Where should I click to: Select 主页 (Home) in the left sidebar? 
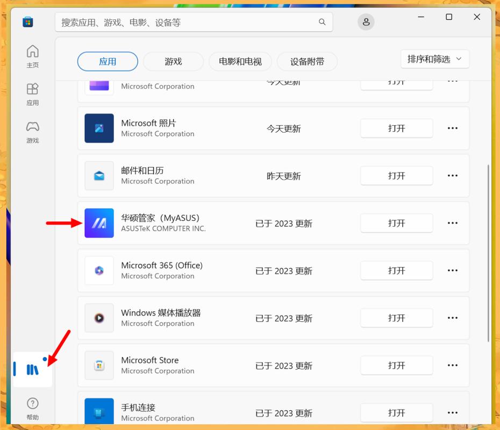tap(32, 55)
